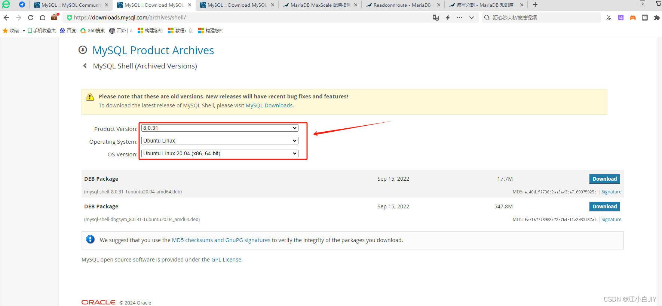Click the reading mode book icon
662x306 pixels.
pos(645,18)
